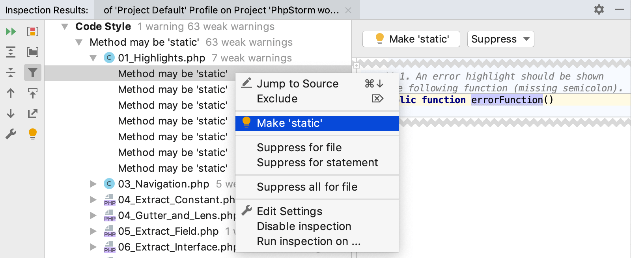
Task: Click the Export results icon
Action: click(33, 113)
